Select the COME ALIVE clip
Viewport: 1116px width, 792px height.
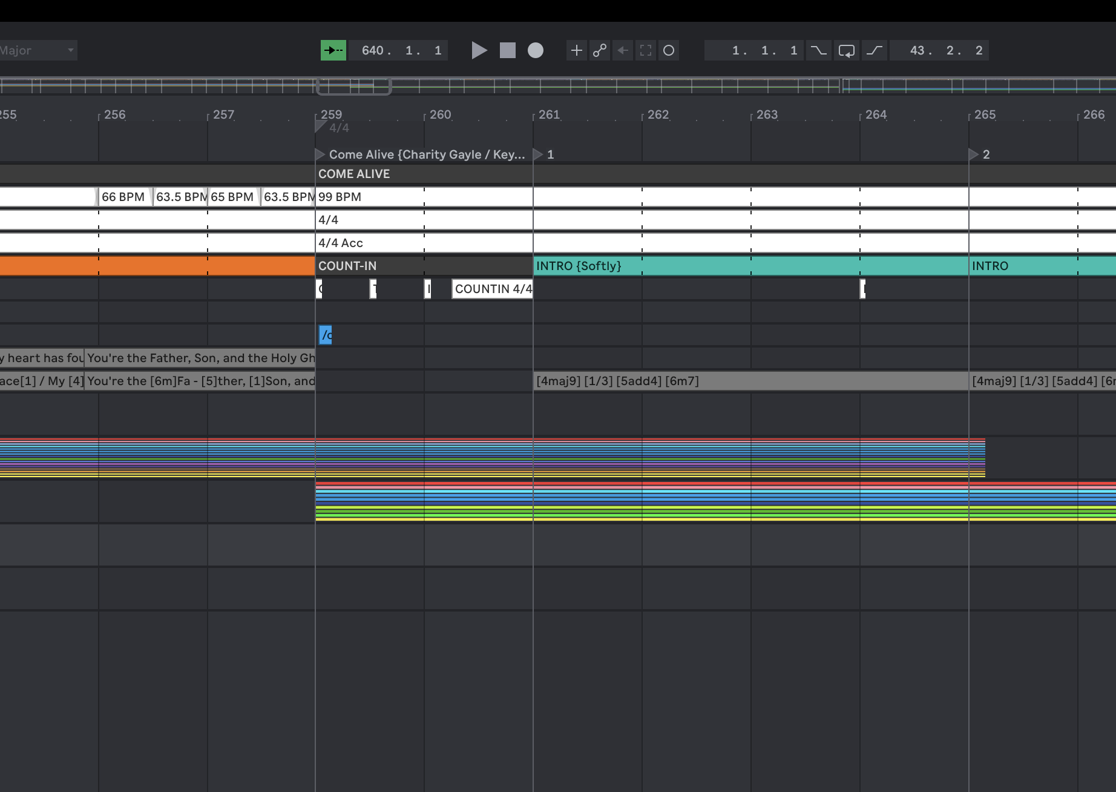point(715,174)
